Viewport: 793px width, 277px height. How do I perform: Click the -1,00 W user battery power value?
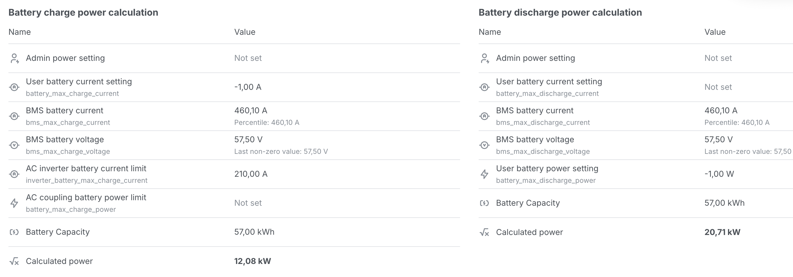719,174
